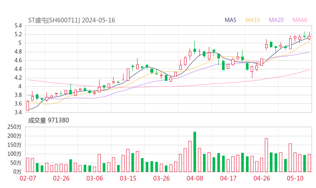This screenshot has height=188, width=316.
Task: Click the 4.2 price axis label
Action: click(x=18, y=78)
